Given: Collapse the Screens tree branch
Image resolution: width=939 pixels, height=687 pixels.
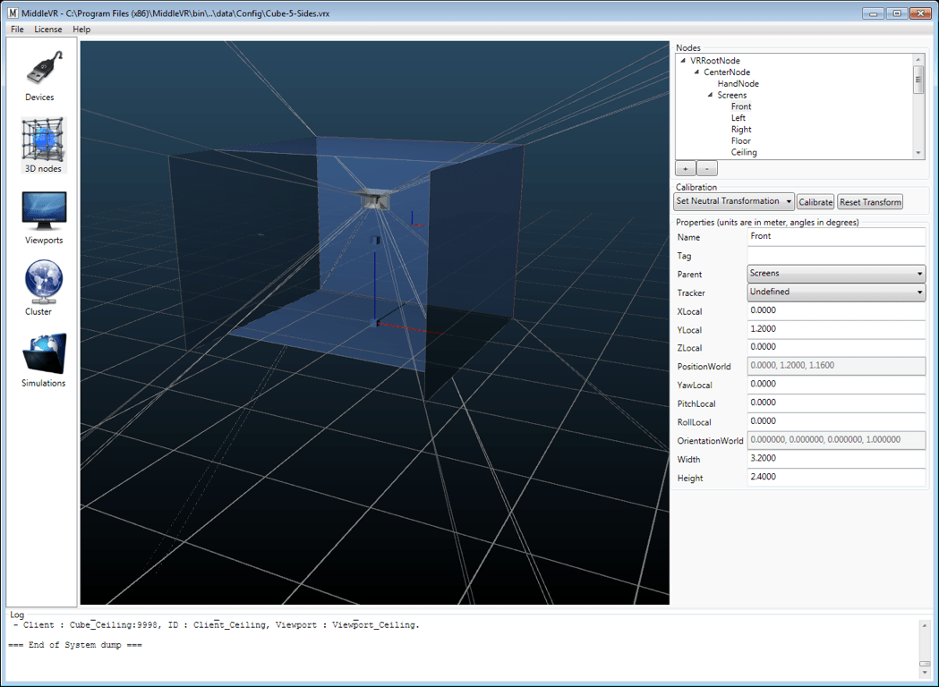Looking at the screenshot, I should pyautogui.click(x=710, y=95).
